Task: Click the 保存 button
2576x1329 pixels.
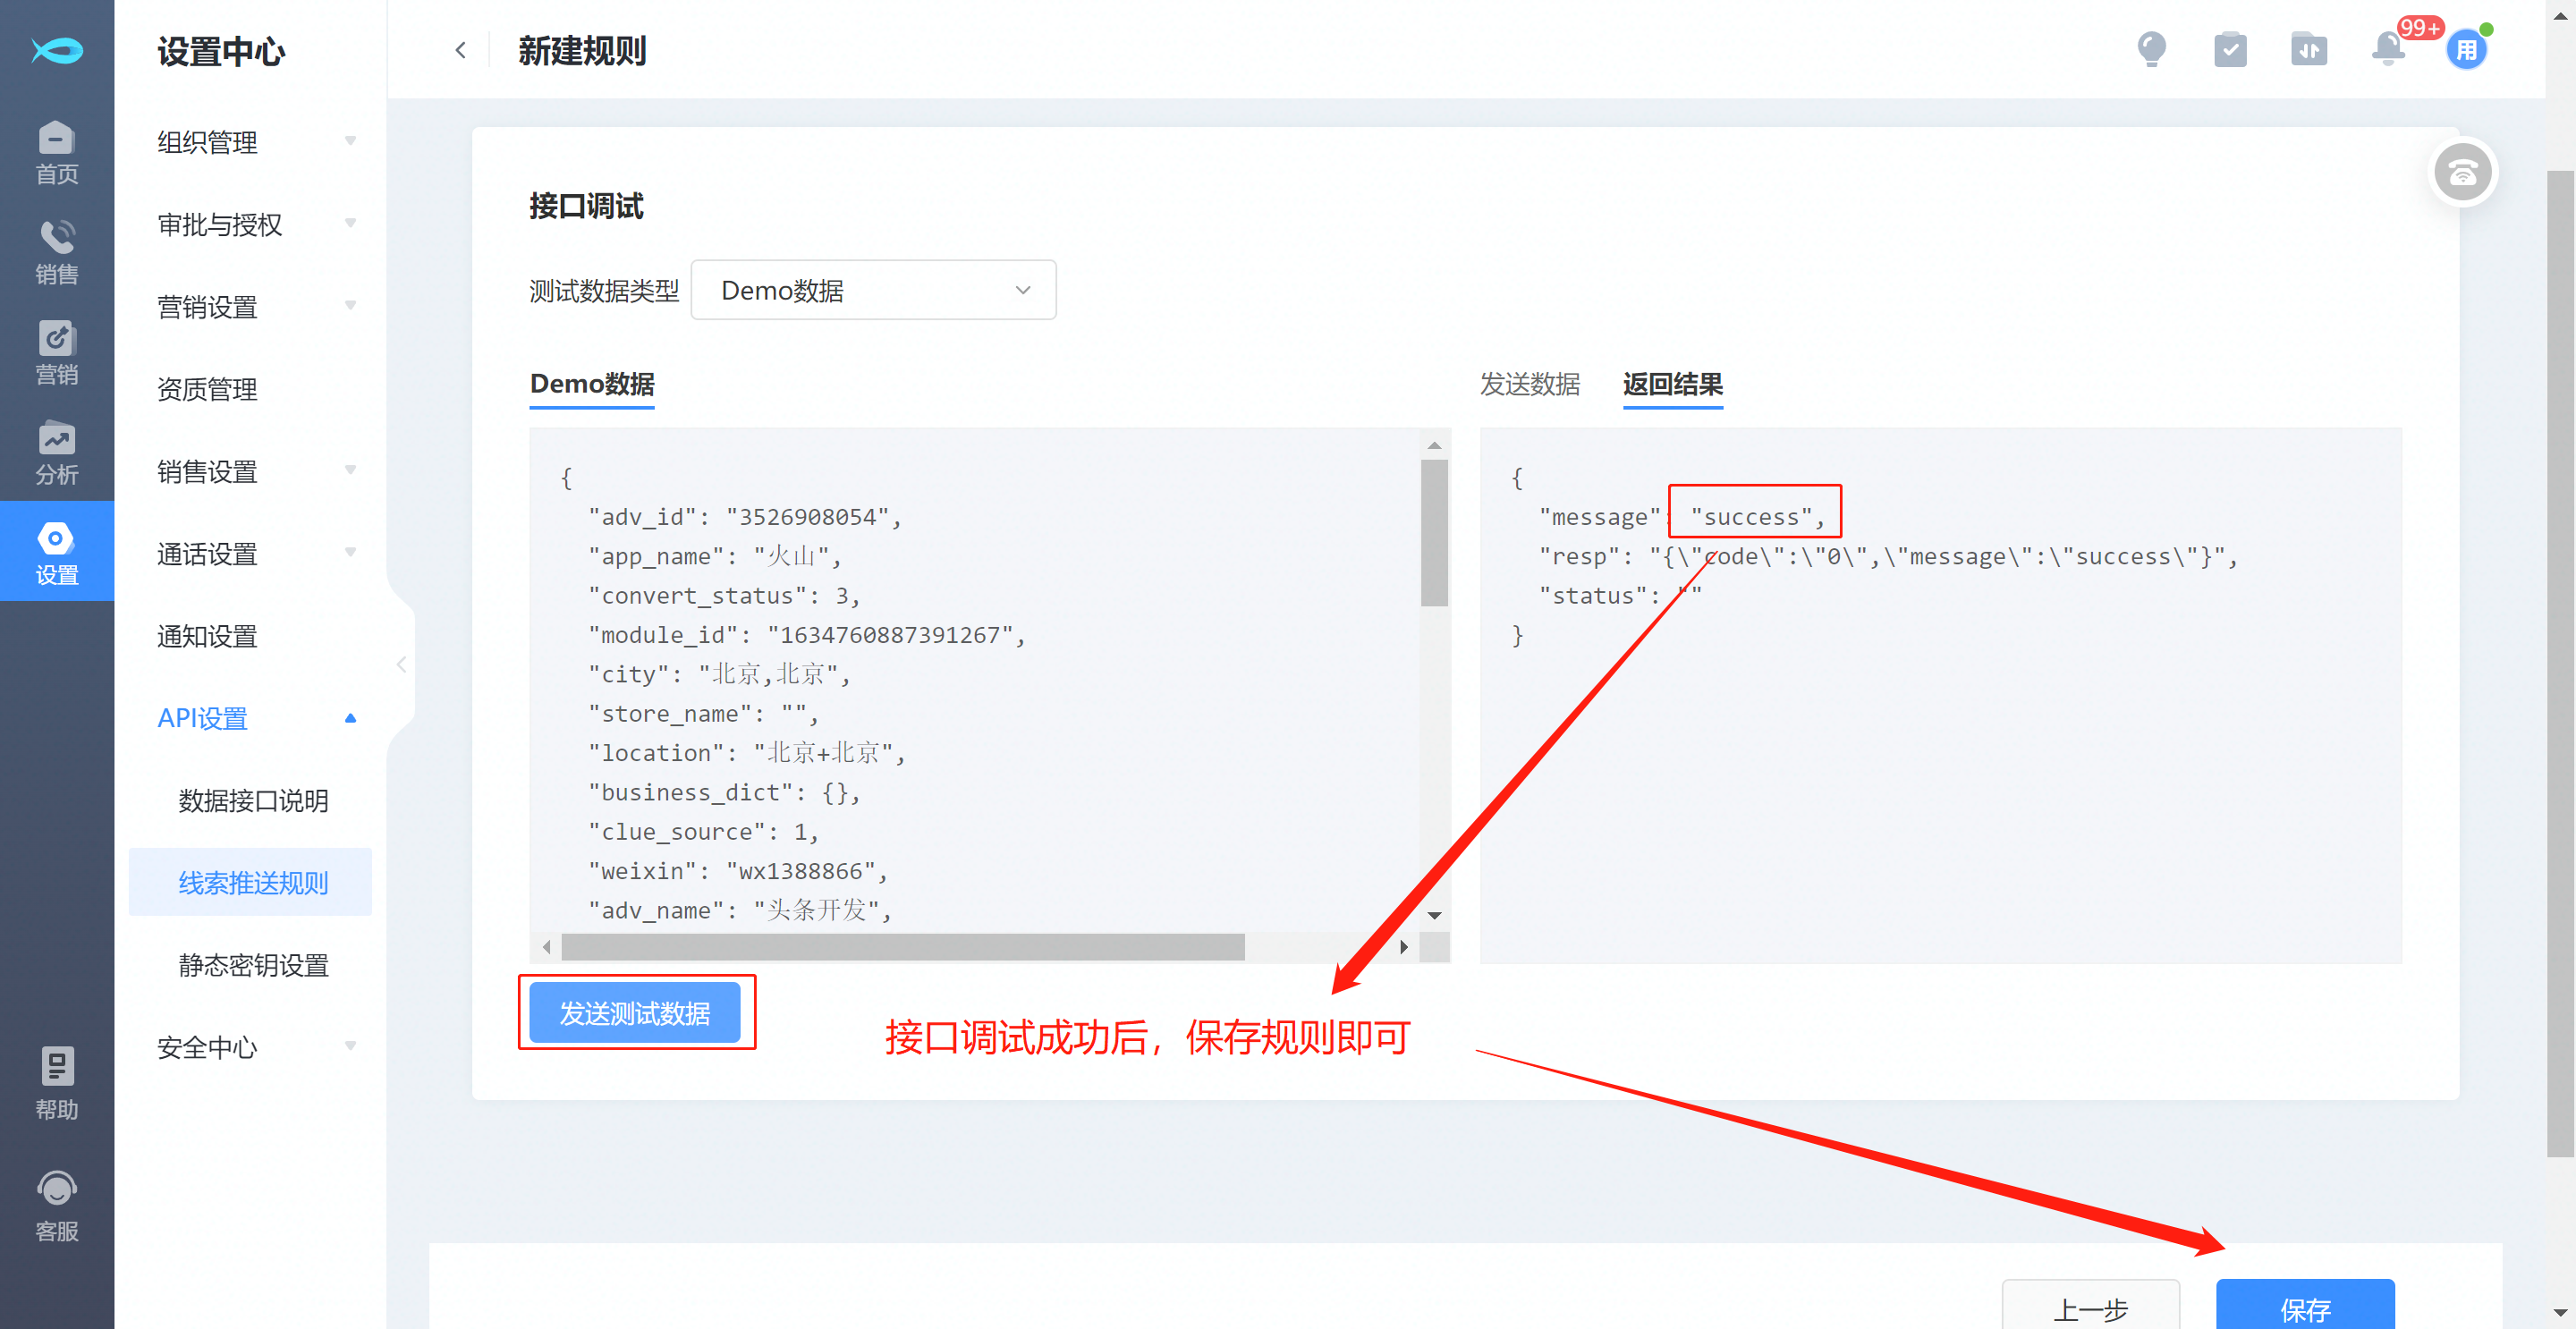Action: click(x=2304, y=1304)
